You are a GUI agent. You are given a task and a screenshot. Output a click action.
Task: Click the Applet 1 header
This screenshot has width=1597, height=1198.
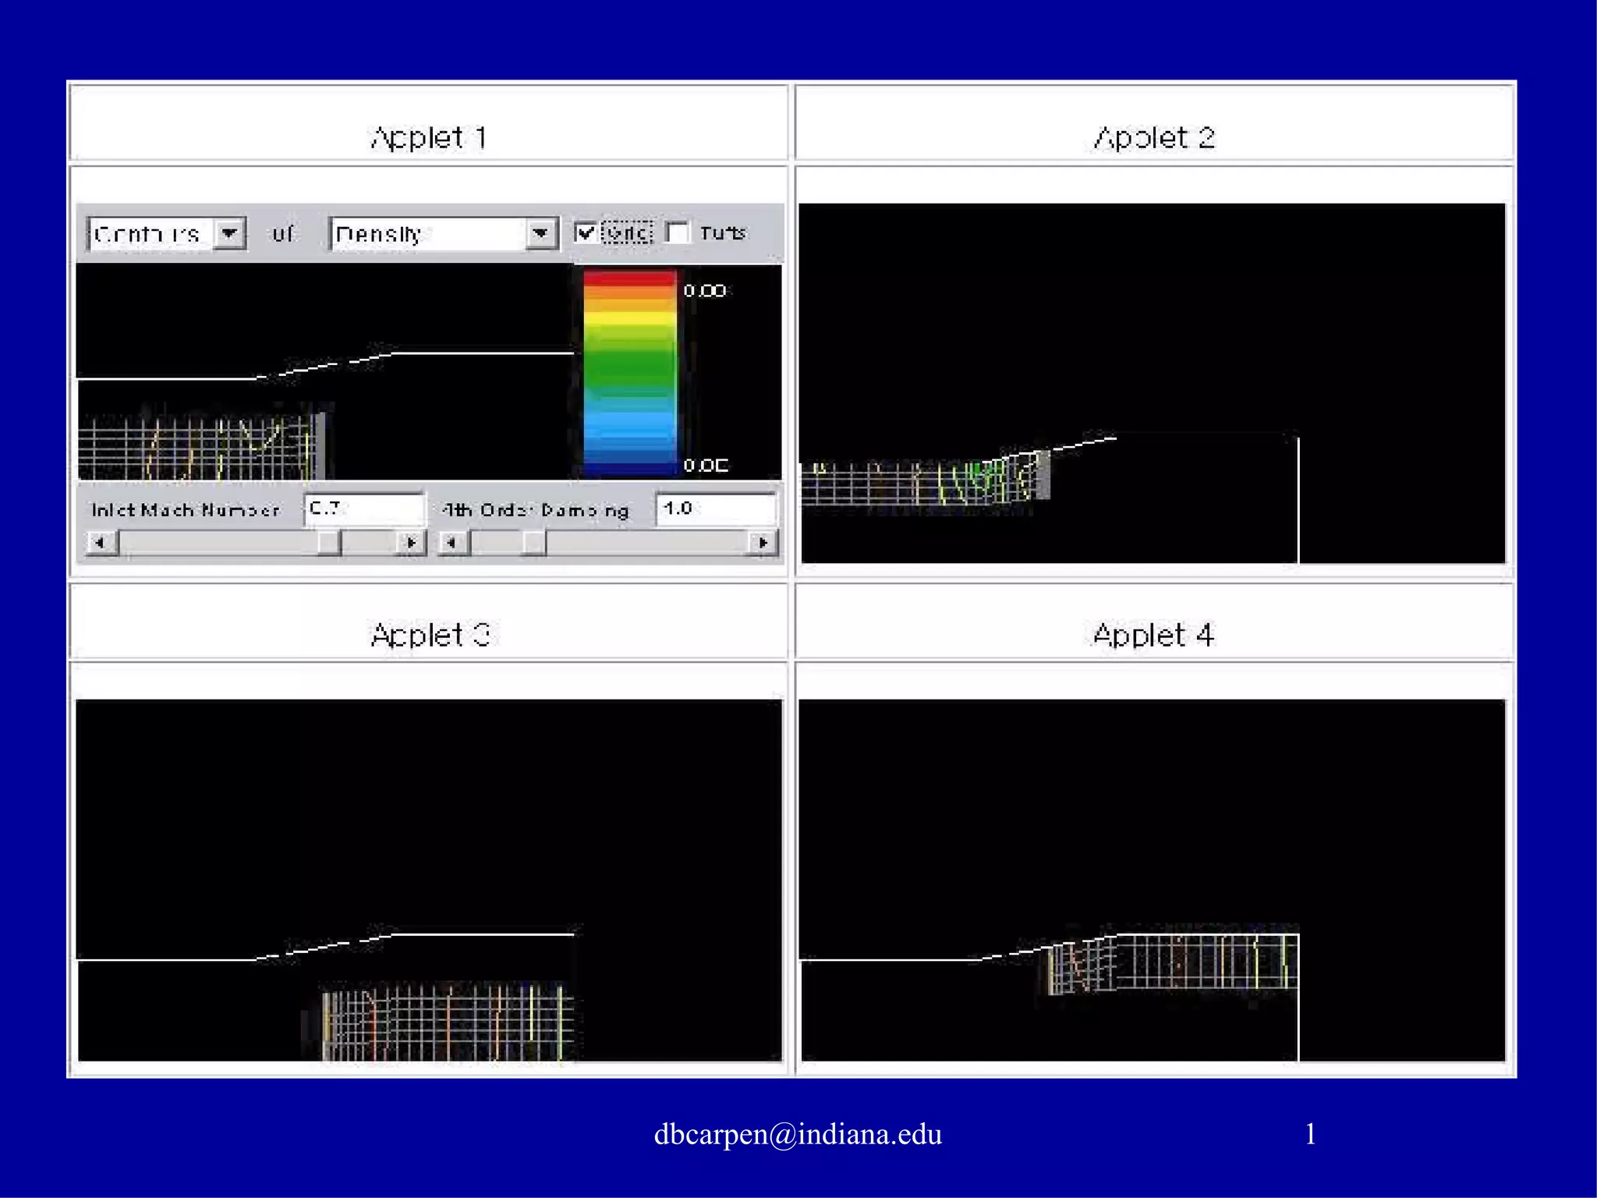[428, 137]
